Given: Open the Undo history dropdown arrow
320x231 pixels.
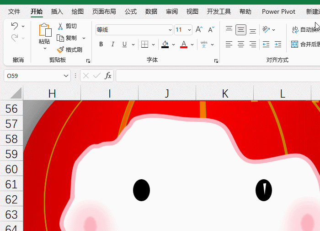Looking at the screenshot, I should point(23,26).
